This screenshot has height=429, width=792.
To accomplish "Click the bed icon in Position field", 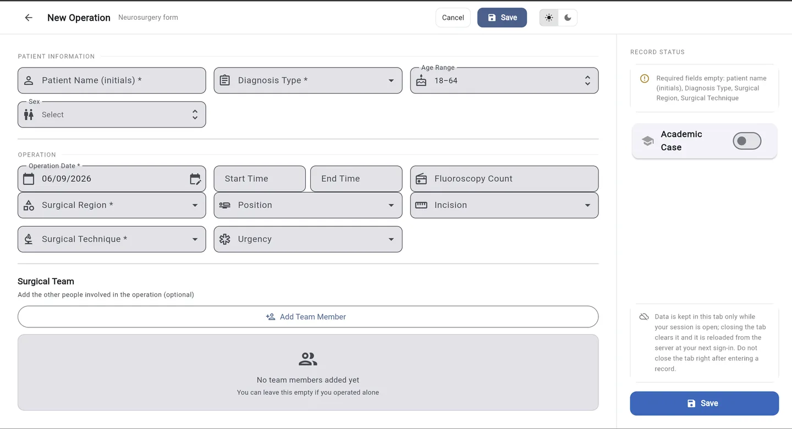I will [x=225, y=205].
